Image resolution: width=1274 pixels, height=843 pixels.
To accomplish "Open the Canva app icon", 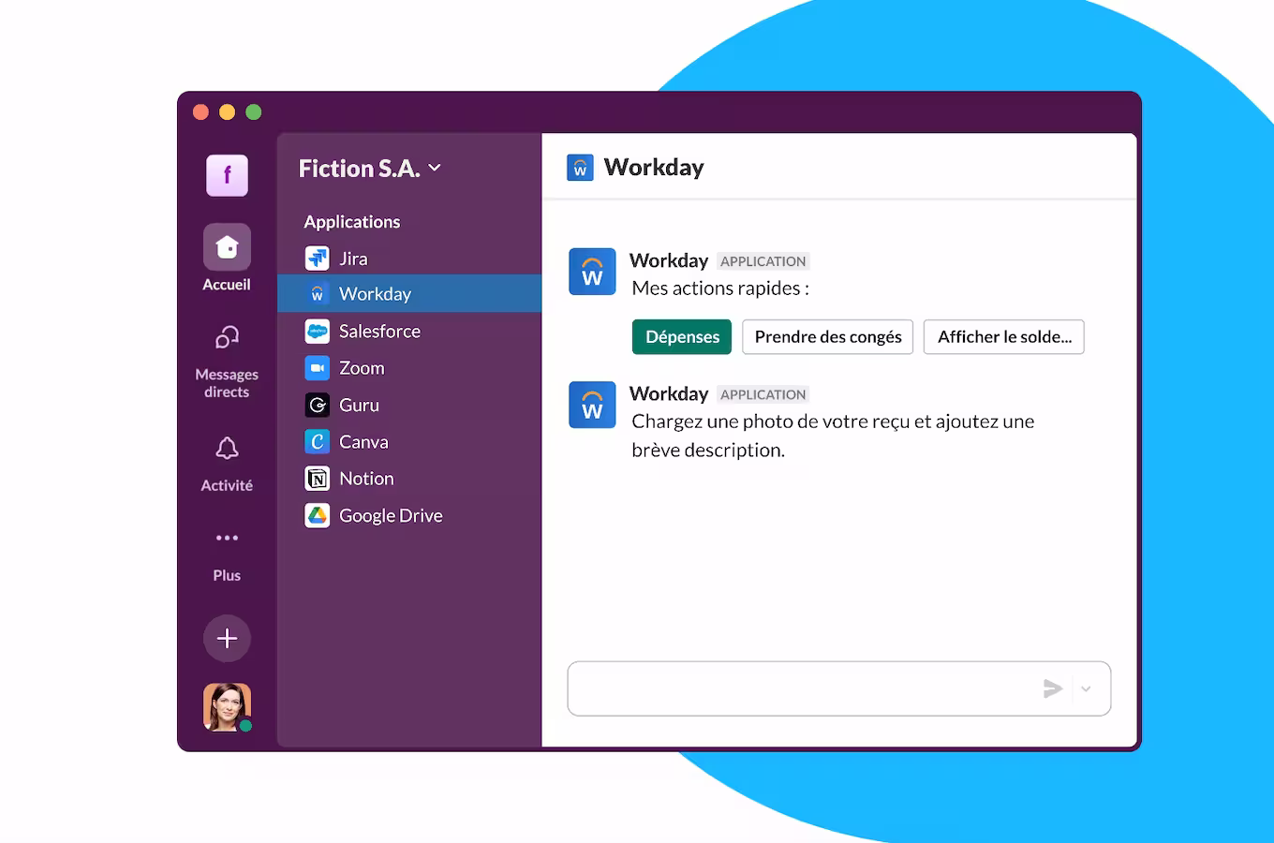I will (x=318, y=441).
